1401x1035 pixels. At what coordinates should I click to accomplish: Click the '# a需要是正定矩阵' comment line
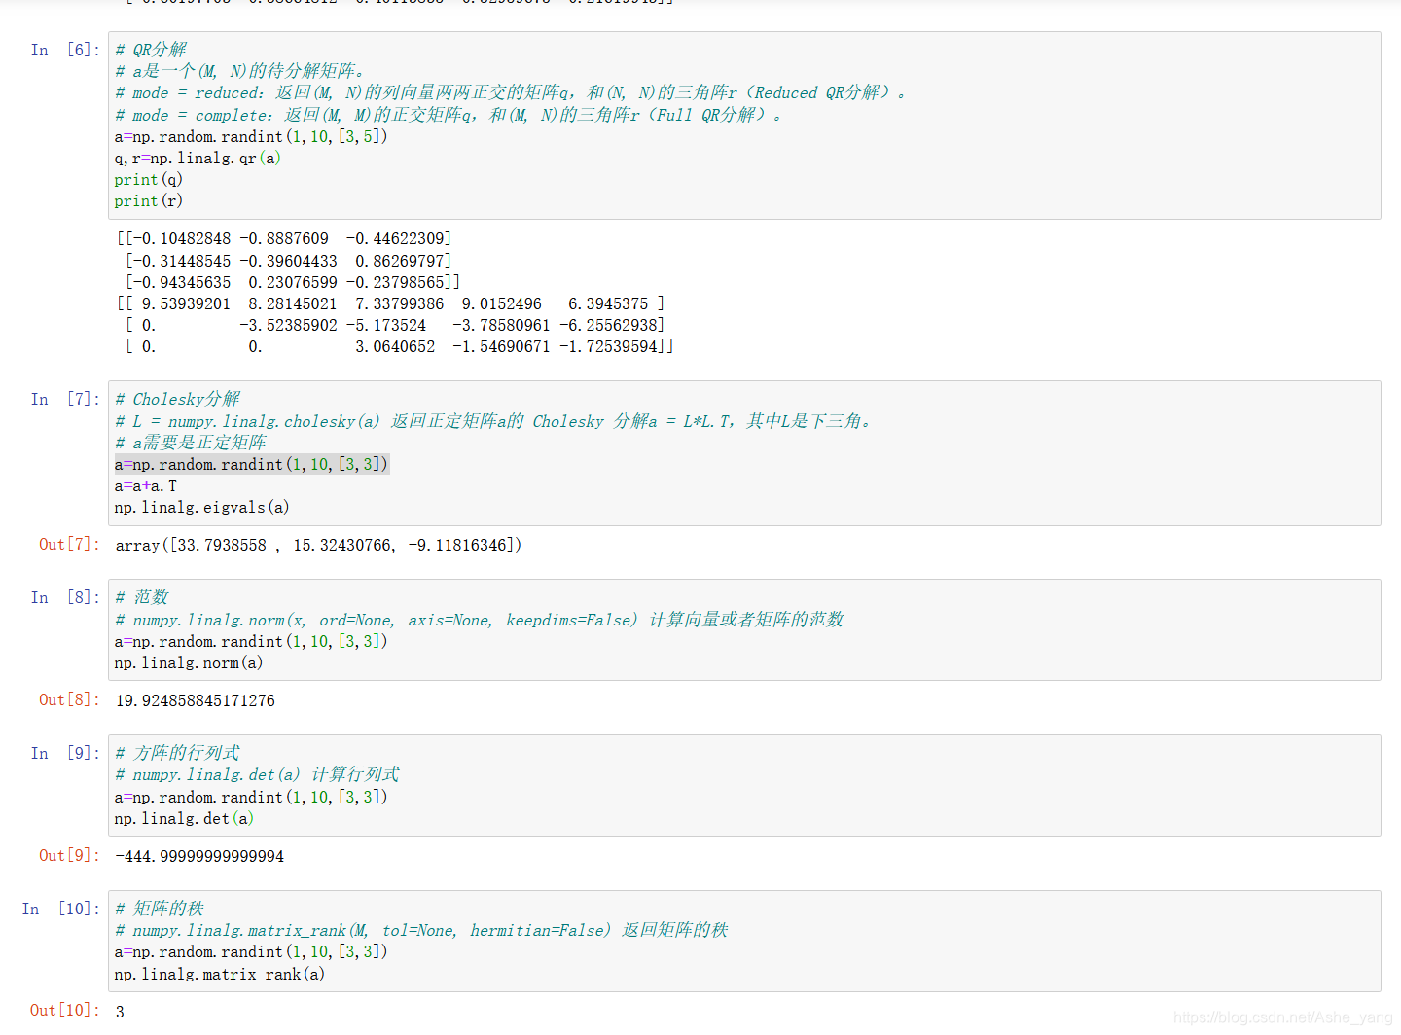click(x=191, y=443)
